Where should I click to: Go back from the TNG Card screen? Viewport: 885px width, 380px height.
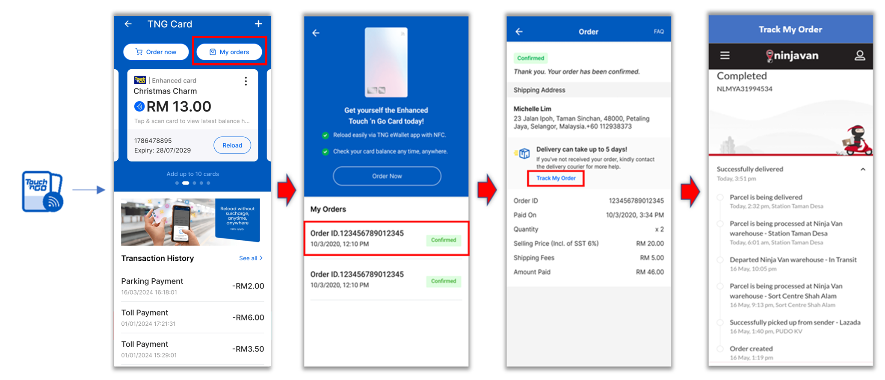[x=128, y=24]
